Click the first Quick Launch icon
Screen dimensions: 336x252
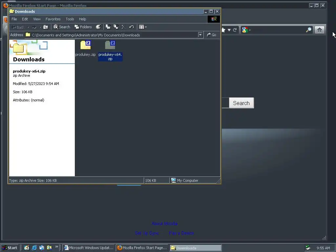(27, 248)
